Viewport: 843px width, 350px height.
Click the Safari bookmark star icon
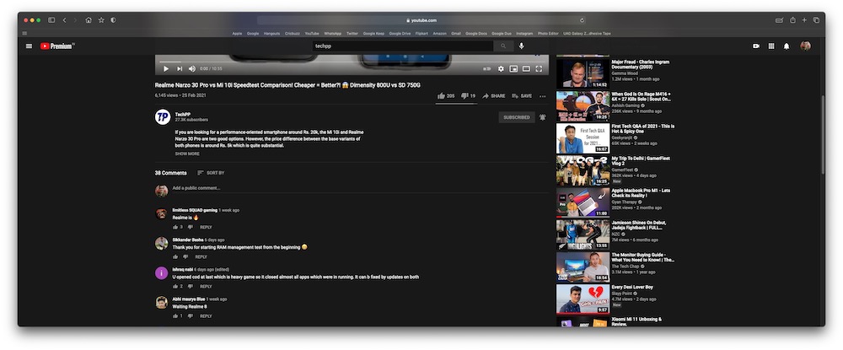[101, 20]
